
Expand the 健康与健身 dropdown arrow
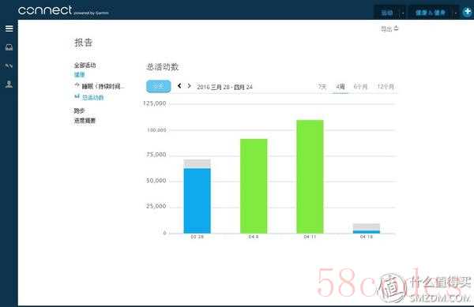click(x=456, y=13)
